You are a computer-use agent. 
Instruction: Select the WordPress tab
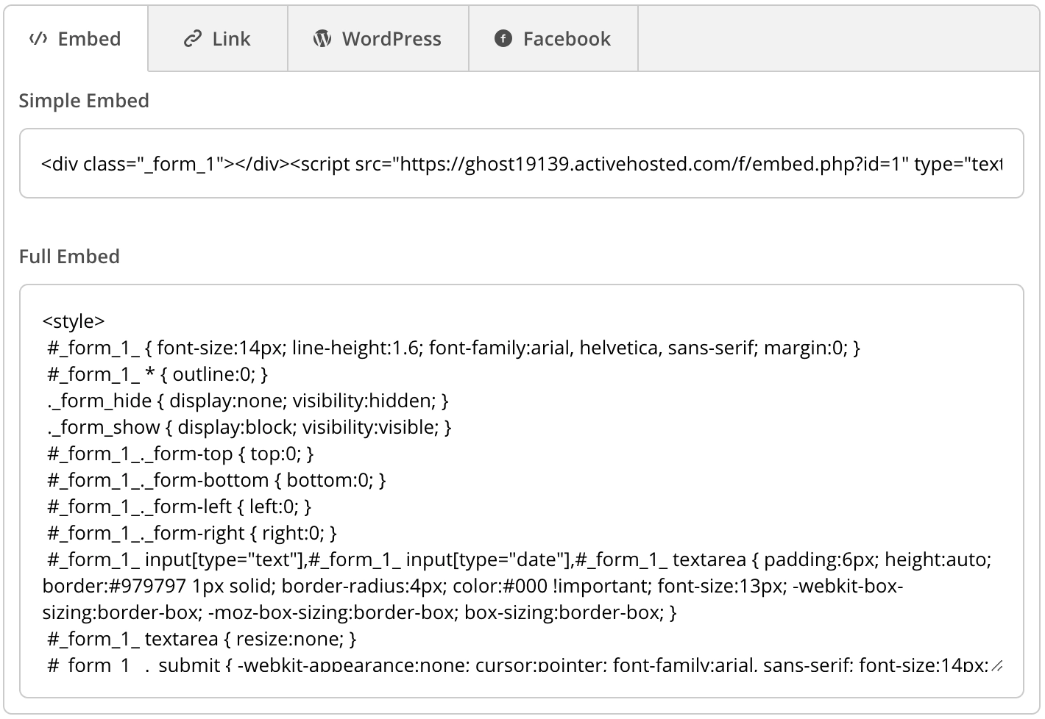click(x=378, y=39)
